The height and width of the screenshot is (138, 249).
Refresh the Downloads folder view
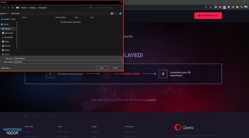pos(90,8)
